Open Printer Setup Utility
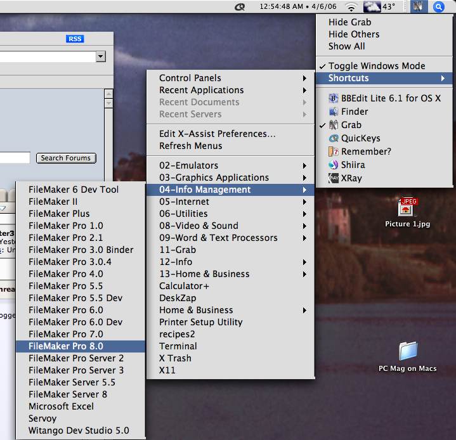This screenshot has height=440, width=456. [x=231, y=322]
